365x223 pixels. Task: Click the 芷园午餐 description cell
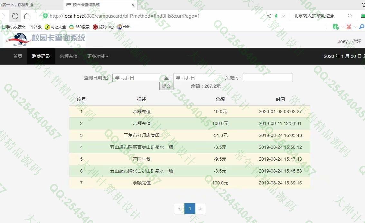(x=142, y=159)
